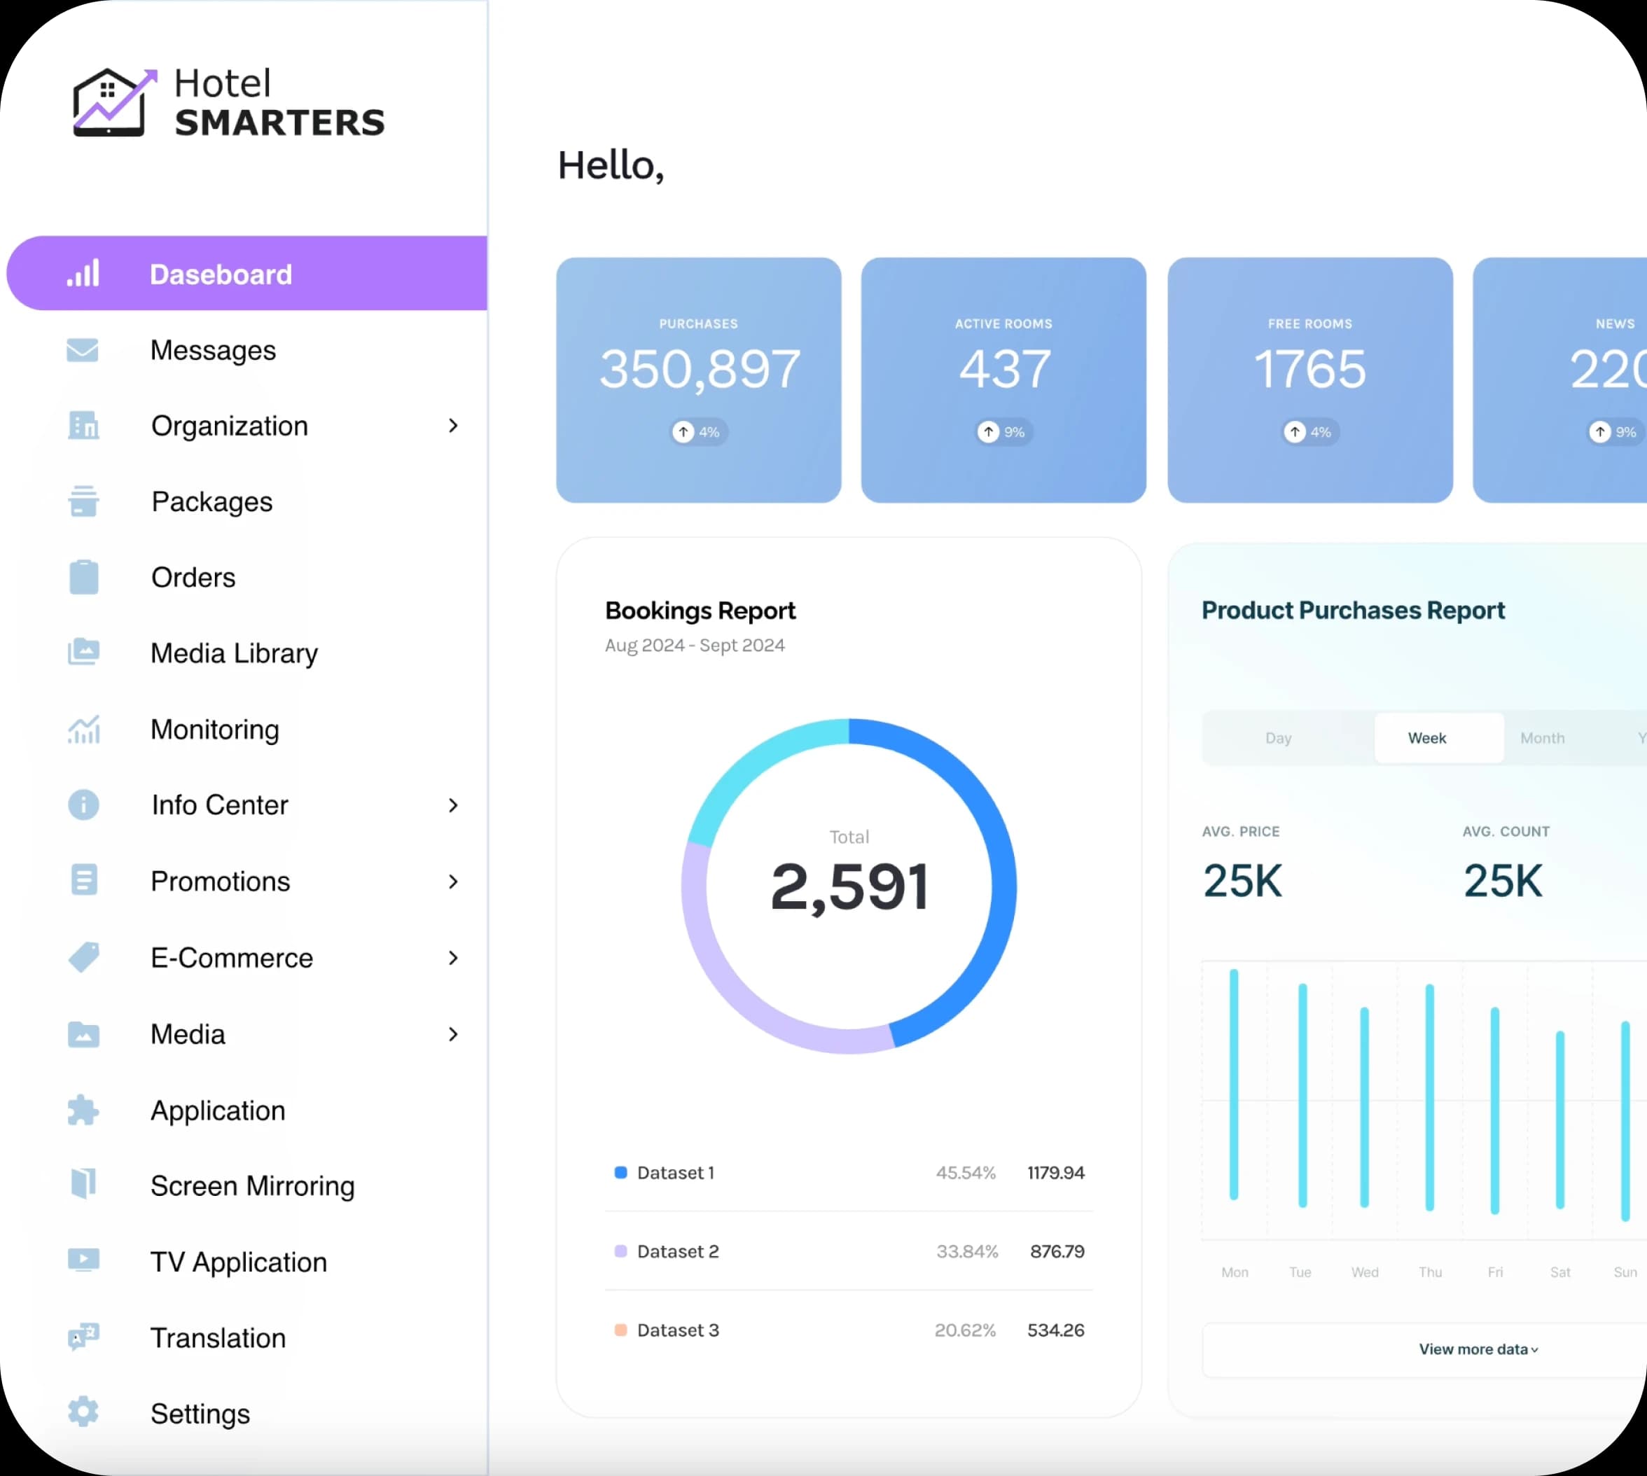1647x1476 pixels.
Task: Click the Messages envelope icon
Action: (83, 350)
